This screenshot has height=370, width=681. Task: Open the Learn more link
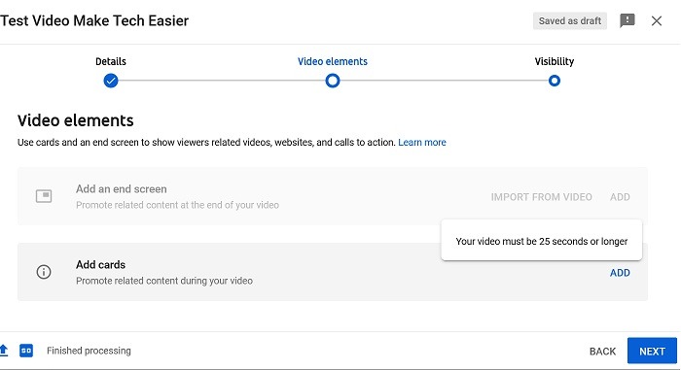pos(421,143)
